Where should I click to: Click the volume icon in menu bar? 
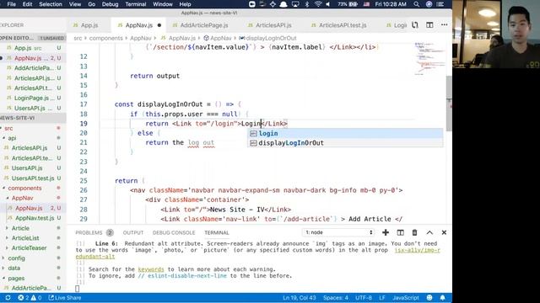[x=328, y=4]
